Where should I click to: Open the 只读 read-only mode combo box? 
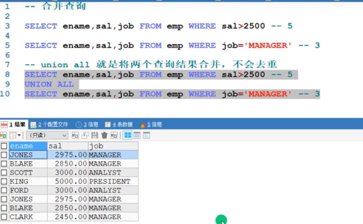click(47, 135)
